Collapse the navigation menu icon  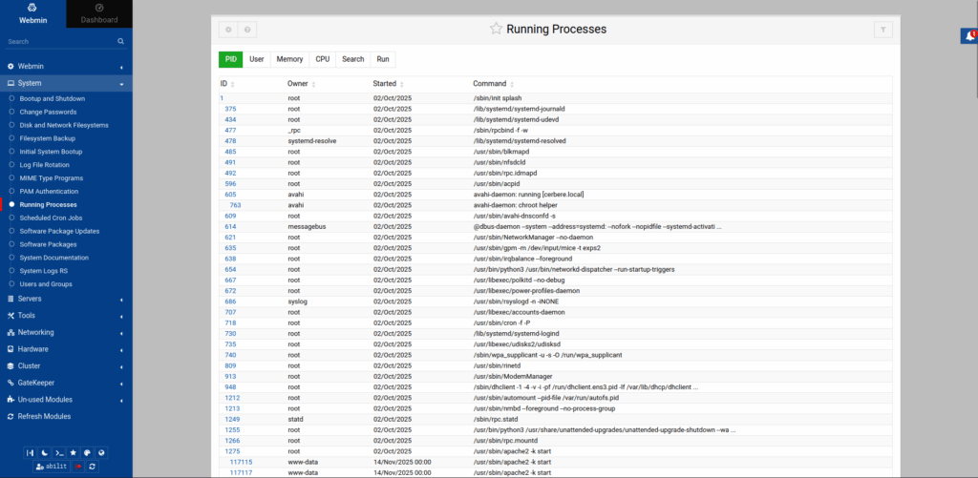tap(30, 452)
